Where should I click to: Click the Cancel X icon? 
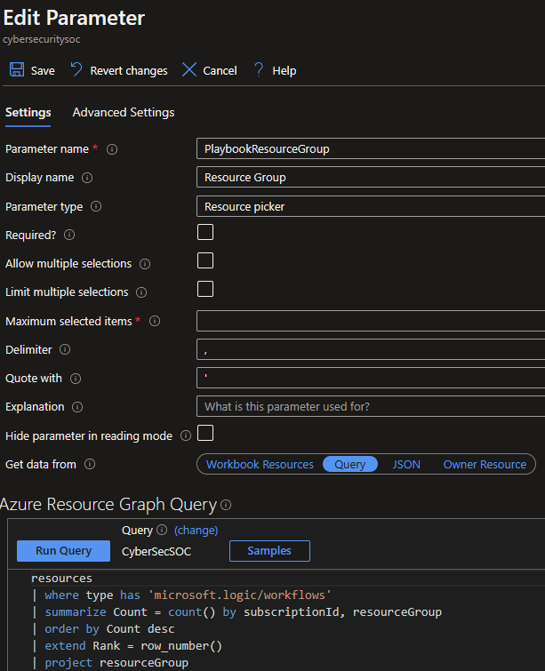coord(189,69)
